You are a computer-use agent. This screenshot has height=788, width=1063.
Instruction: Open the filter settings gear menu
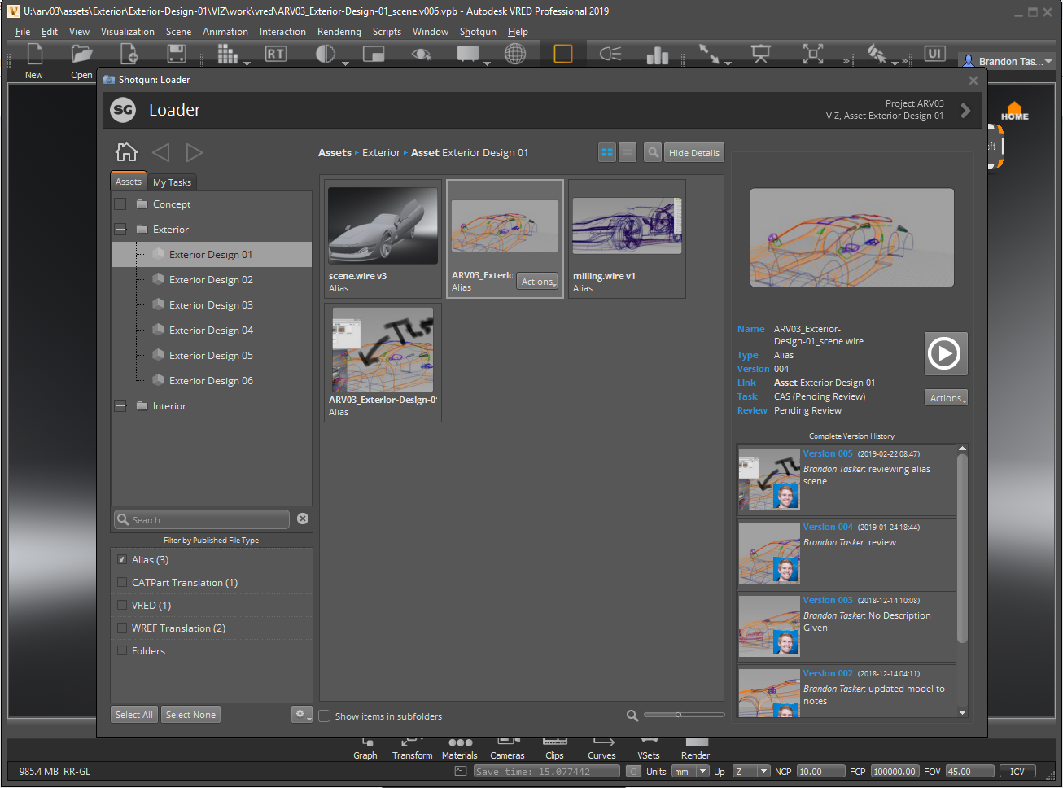pyautogui.click(x=302, y=714)
